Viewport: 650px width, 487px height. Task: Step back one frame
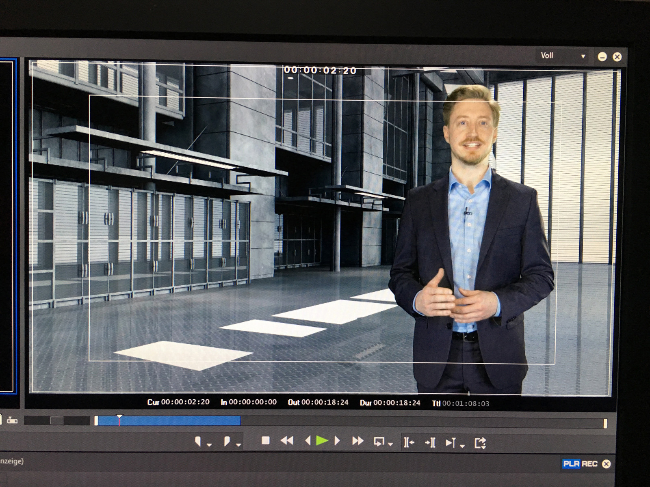(x=308, y=441)
